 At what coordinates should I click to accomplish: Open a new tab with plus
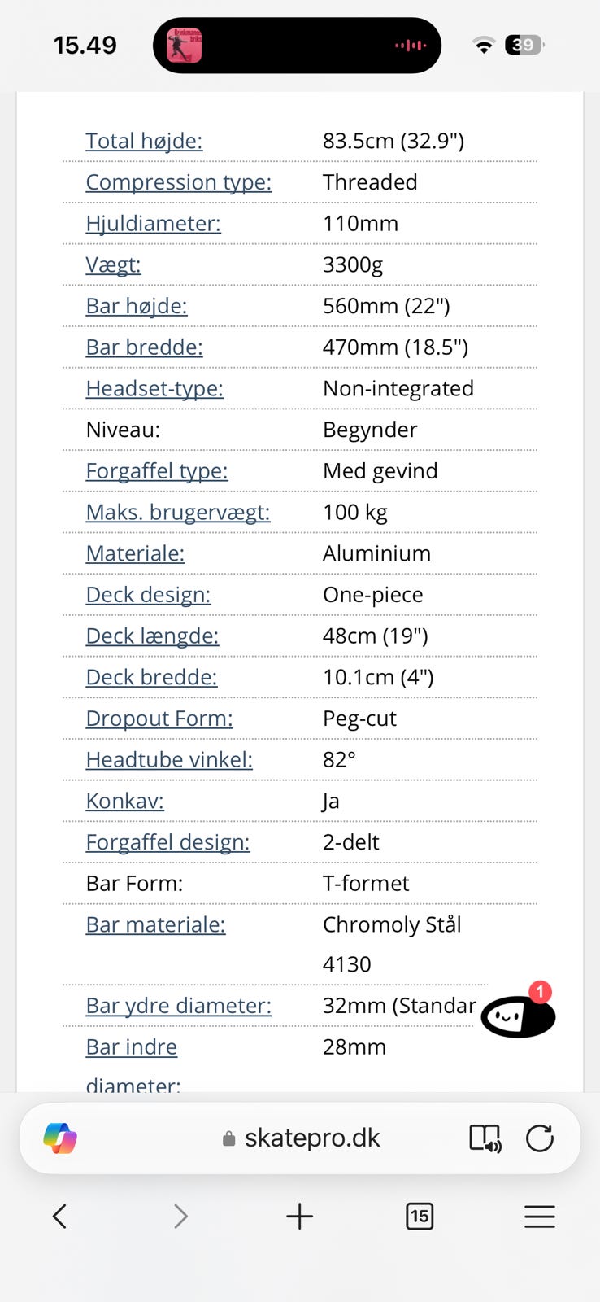(x=299, y=1217)
